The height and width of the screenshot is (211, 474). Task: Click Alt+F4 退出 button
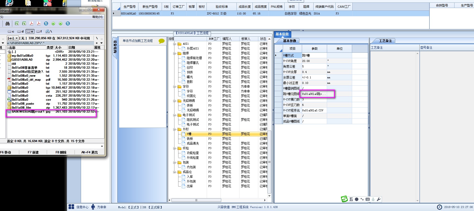tap(89, 152)
